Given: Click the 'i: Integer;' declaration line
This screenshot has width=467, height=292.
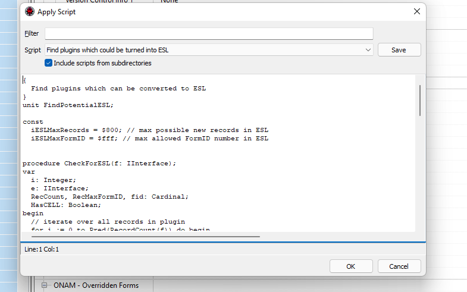Looking at the screenshot, I should (x=54, y=180).
